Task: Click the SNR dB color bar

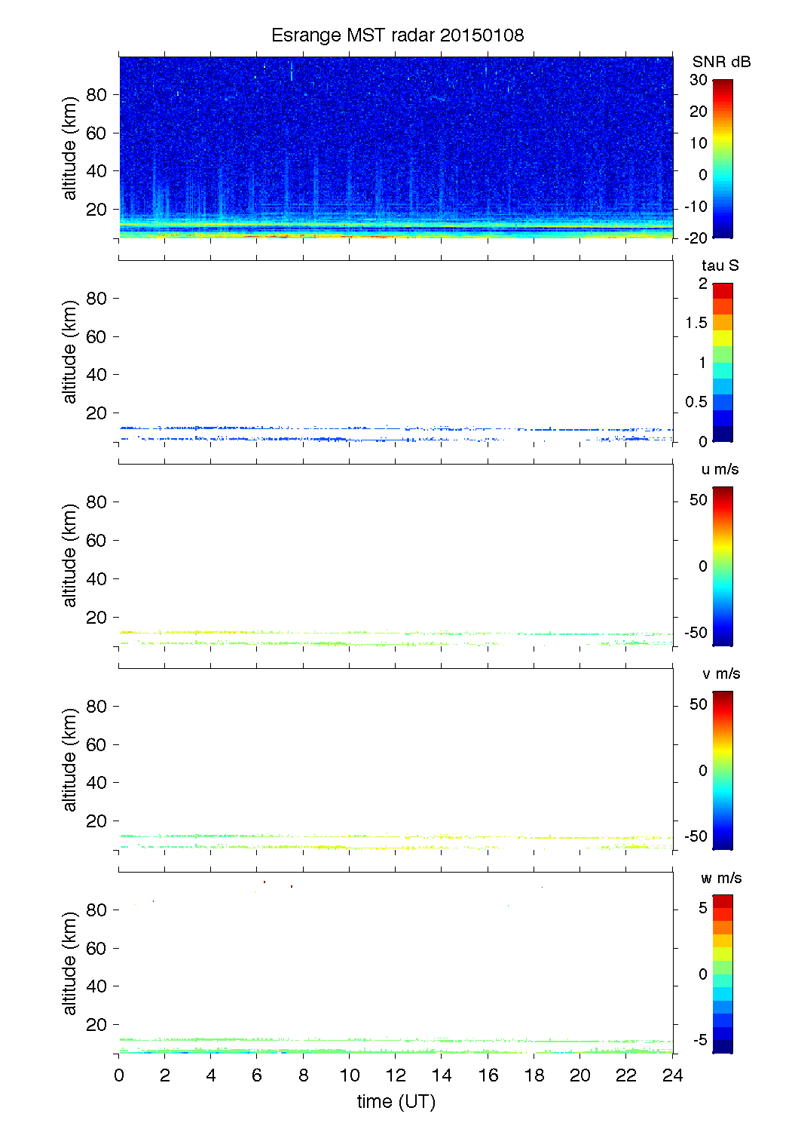Action: [722, 159]
